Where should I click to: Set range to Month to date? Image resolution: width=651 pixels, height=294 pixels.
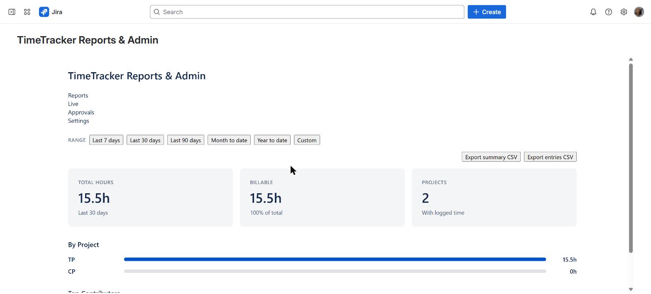point(229,140)
